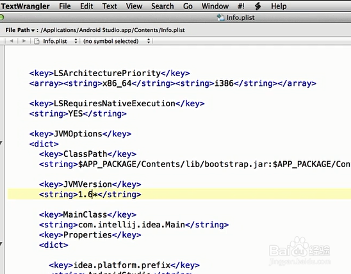Image resolution: width=351 pixels, height=274 pixels.
Task: Collapse the Properties dict fold triangle
Action: click(x=1, y=244)
